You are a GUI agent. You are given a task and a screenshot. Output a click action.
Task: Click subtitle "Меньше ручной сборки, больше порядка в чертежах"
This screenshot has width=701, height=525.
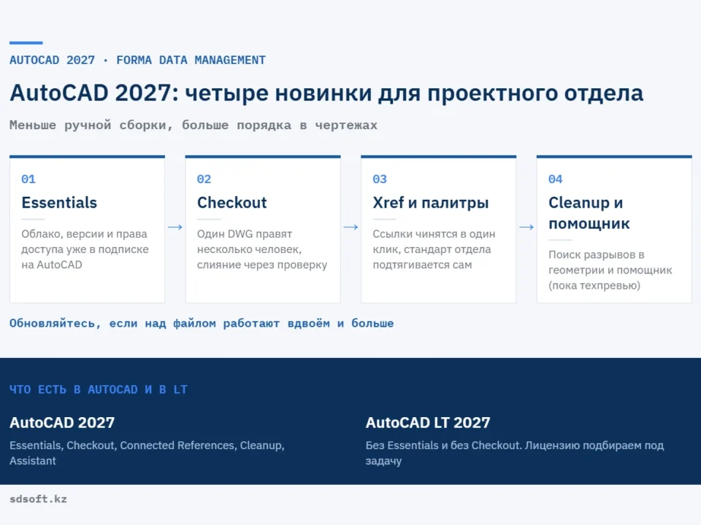[193, 125]
